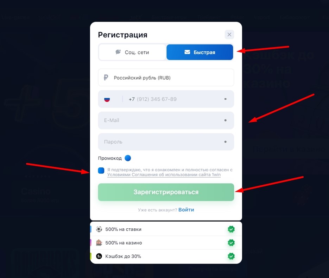
Task: Open the Russian flag country selector
Action: point(107,99)
